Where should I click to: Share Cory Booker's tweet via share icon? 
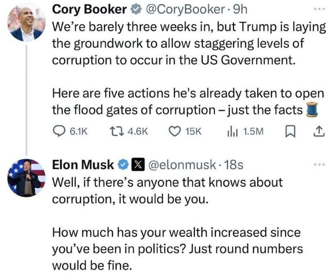tap(319, 131)
